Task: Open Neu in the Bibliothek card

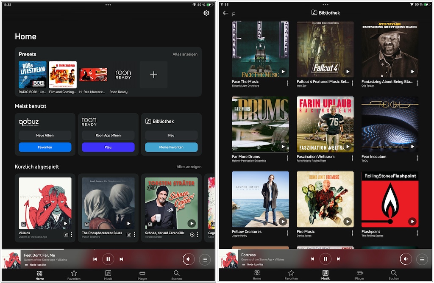Action: tap(171, 135)
